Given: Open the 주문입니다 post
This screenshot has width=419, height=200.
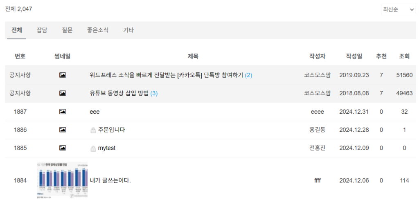Looking at the screenshot, I should [x=111, y=130].
